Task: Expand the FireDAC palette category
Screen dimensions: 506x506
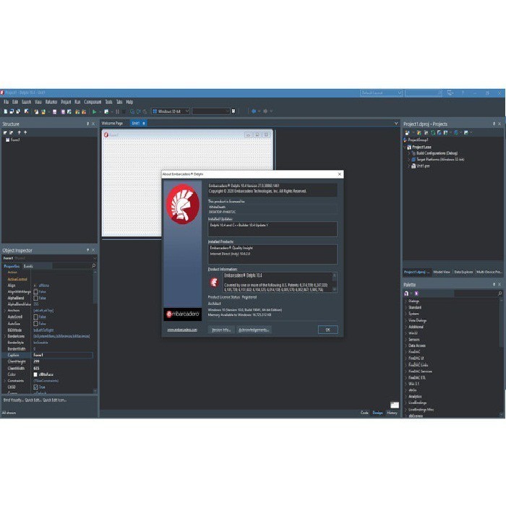Action: [406, 352]
